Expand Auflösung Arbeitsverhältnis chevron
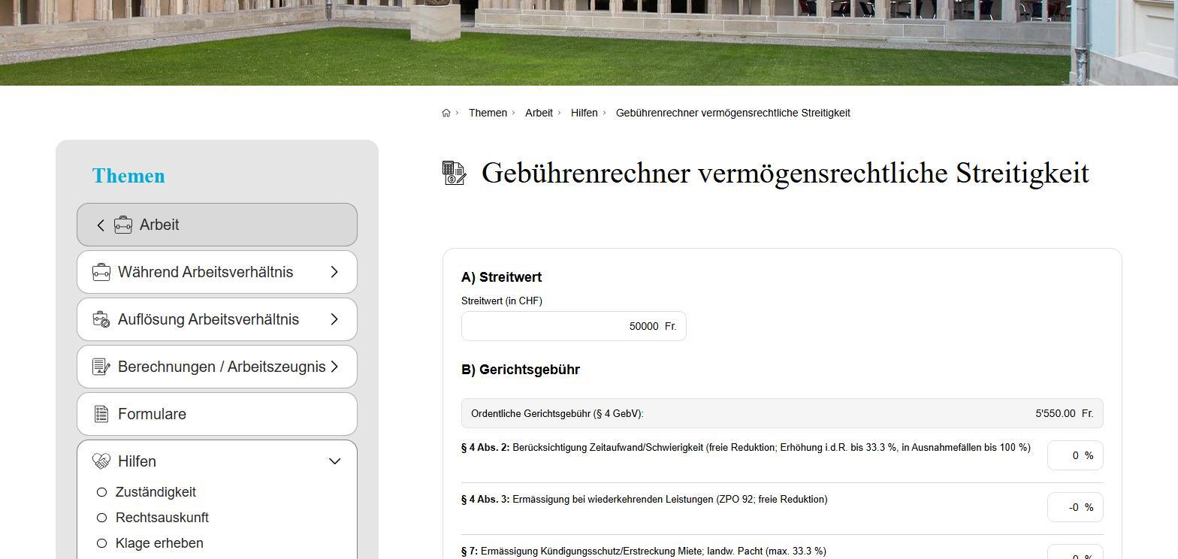1178x559 pixels. pos(334,319)
